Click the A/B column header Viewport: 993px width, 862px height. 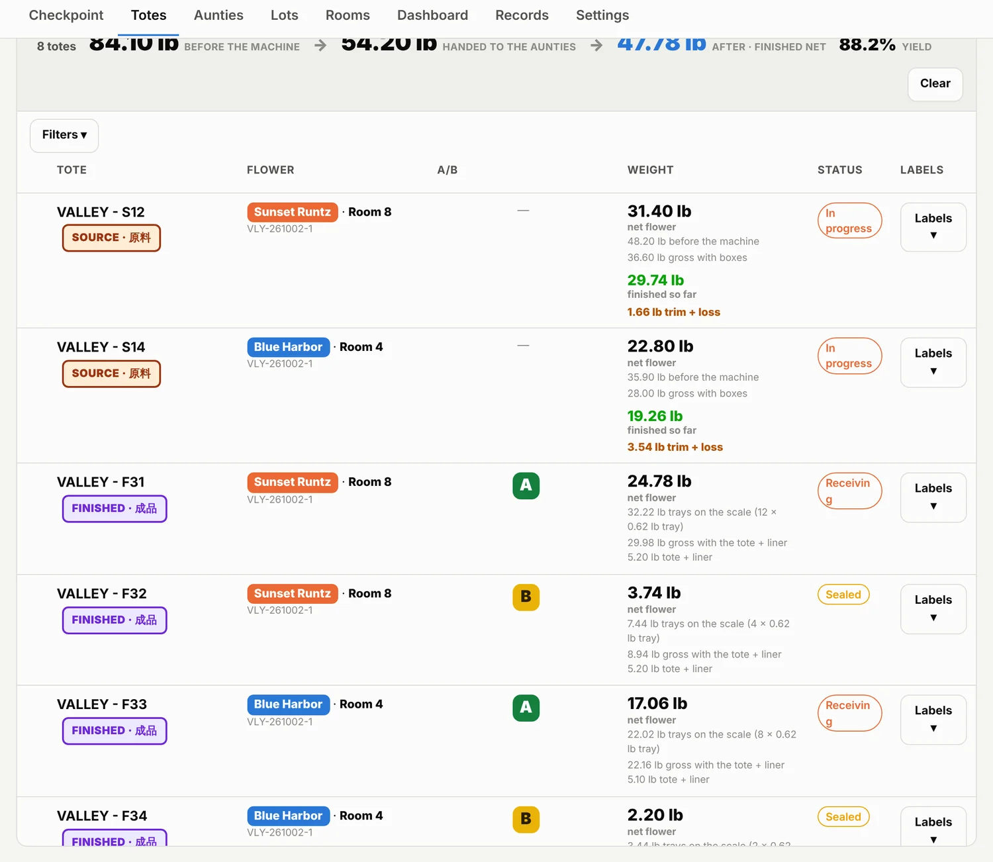[447, 170]
